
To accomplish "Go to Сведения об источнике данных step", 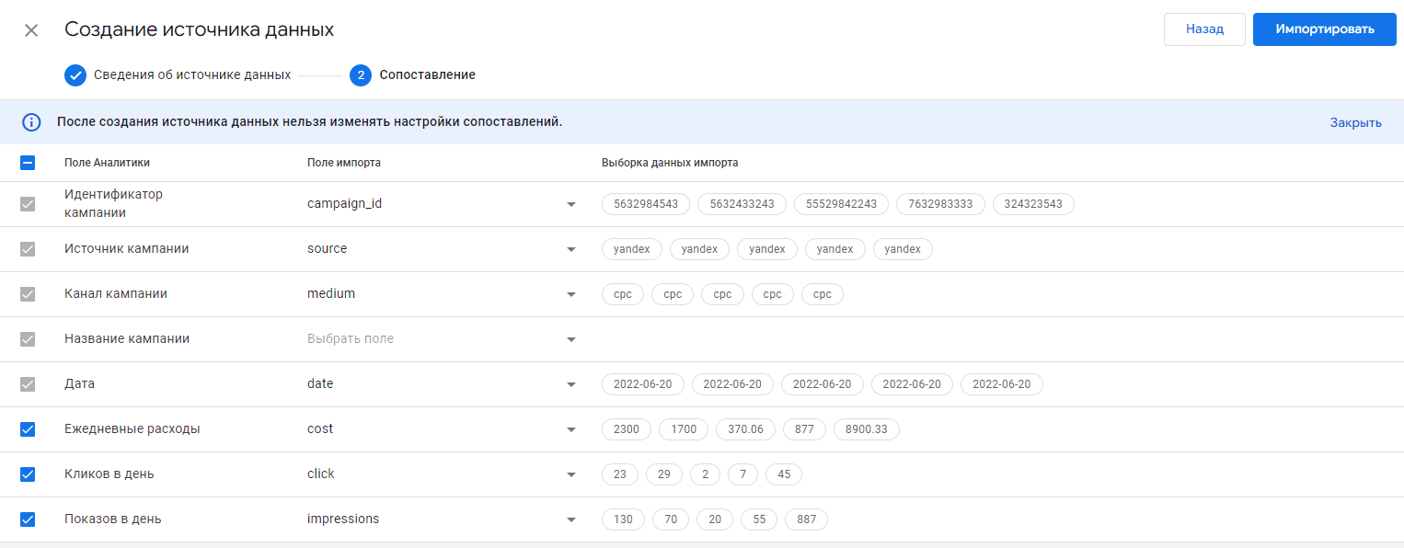I will pyautogui.click(x=192, y=75).
